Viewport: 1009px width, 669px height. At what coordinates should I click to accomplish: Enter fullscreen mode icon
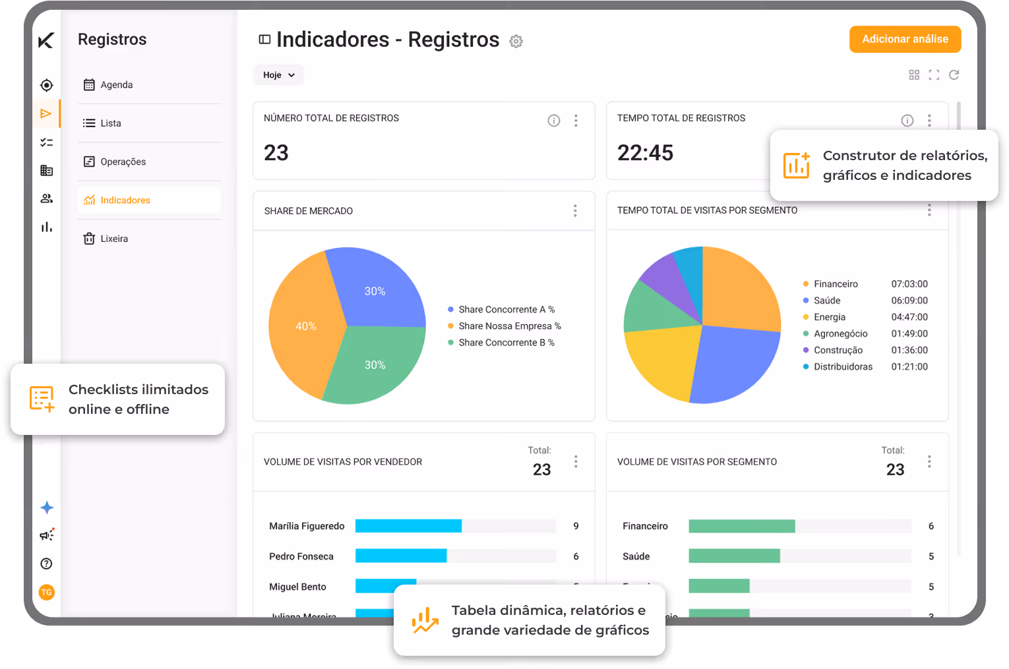934,75
